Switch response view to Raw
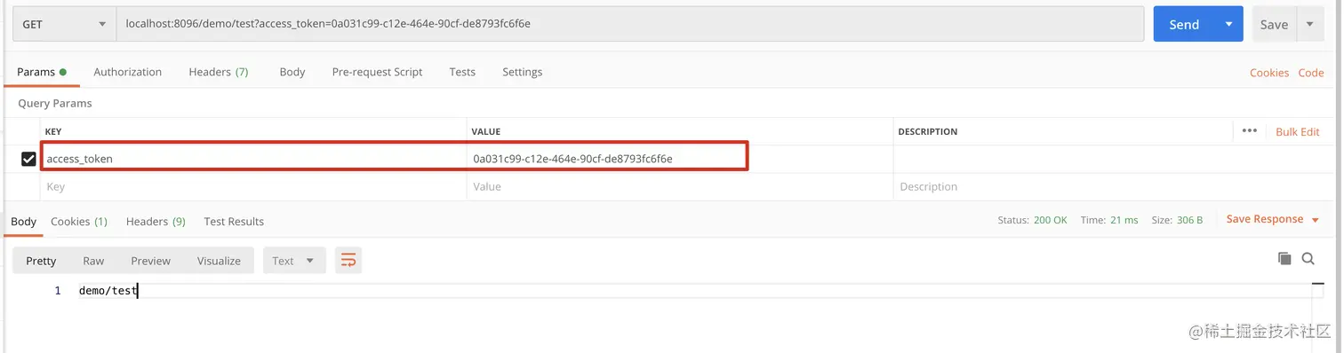This screenshot has width=1344, height=353. coord(93,261)
